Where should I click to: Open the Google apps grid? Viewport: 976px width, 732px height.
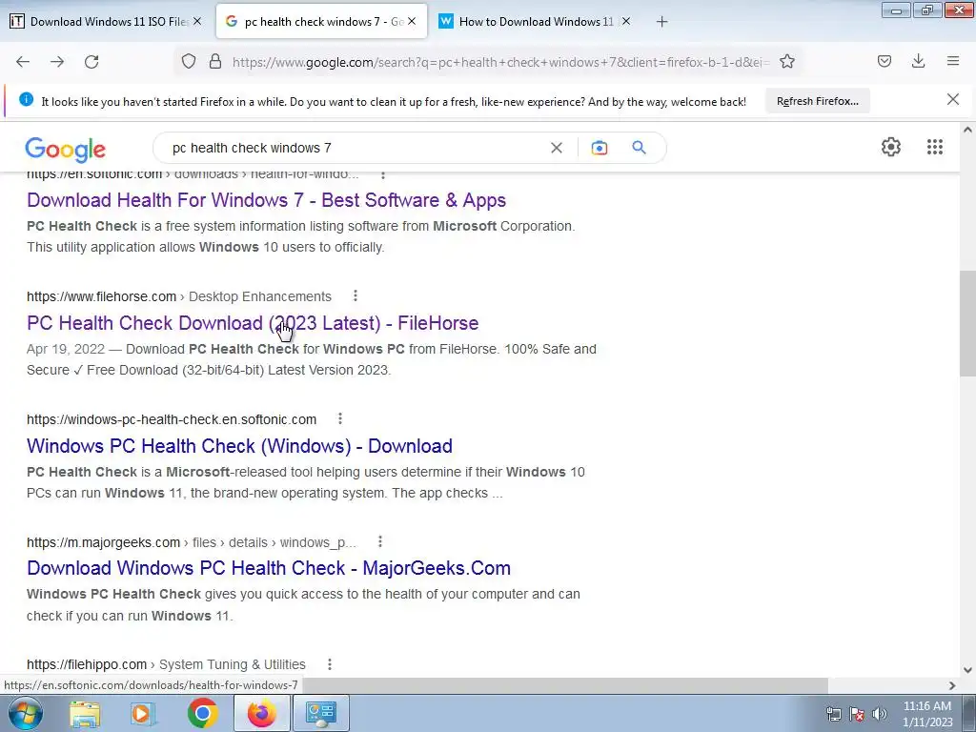click(x=934, y=147)
